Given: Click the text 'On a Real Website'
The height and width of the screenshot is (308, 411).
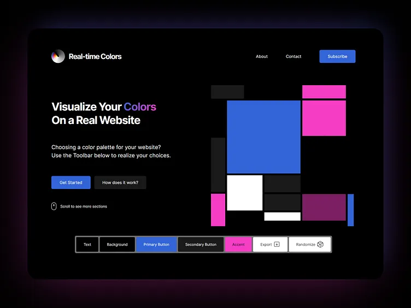Looking at the screenshot, I should click(x=96, y=121).
